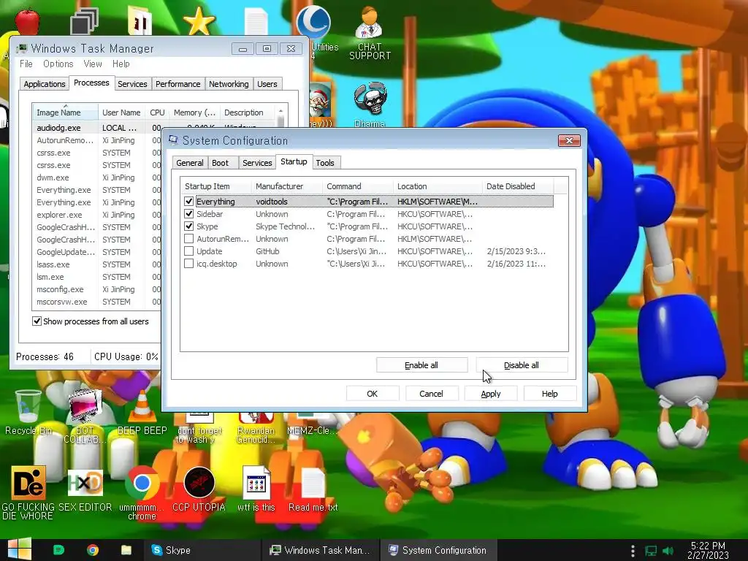Click the Disable all button
The width and height of the screenshot is (748, 561).
click(x=522, y=365)
